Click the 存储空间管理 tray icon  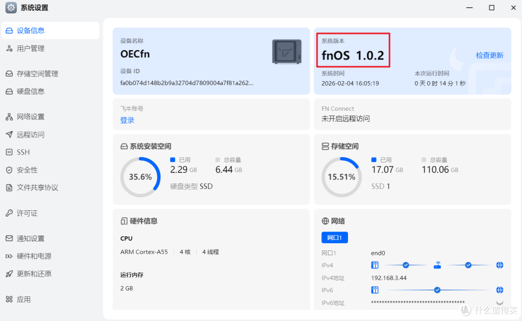point(9,73)
